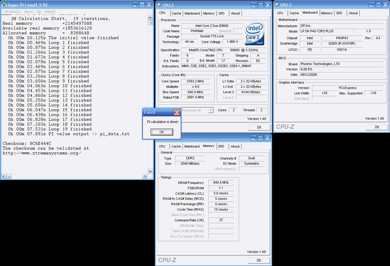Click the CAS# Latency value 5.0 clocks
390x266 pixels.
(x=221, y=193)
